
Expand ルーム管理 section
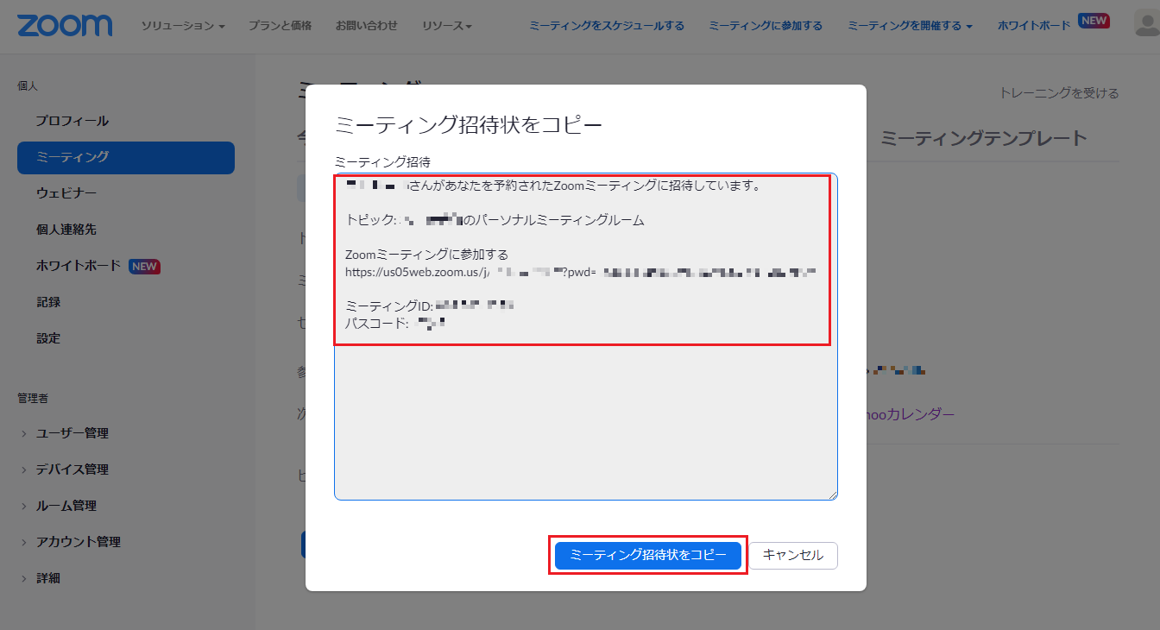coord(66,506)
